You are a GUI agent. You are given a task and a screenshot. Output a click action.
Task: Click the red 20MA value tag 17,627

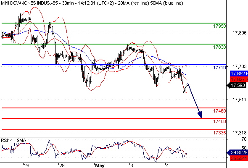(x=239, y=79)
